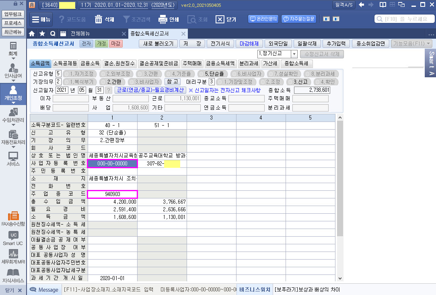The image size is (436, 295).
Task: Expand arrow under 자동전표처리 sidebar item
Action: (x=13, y=147)
